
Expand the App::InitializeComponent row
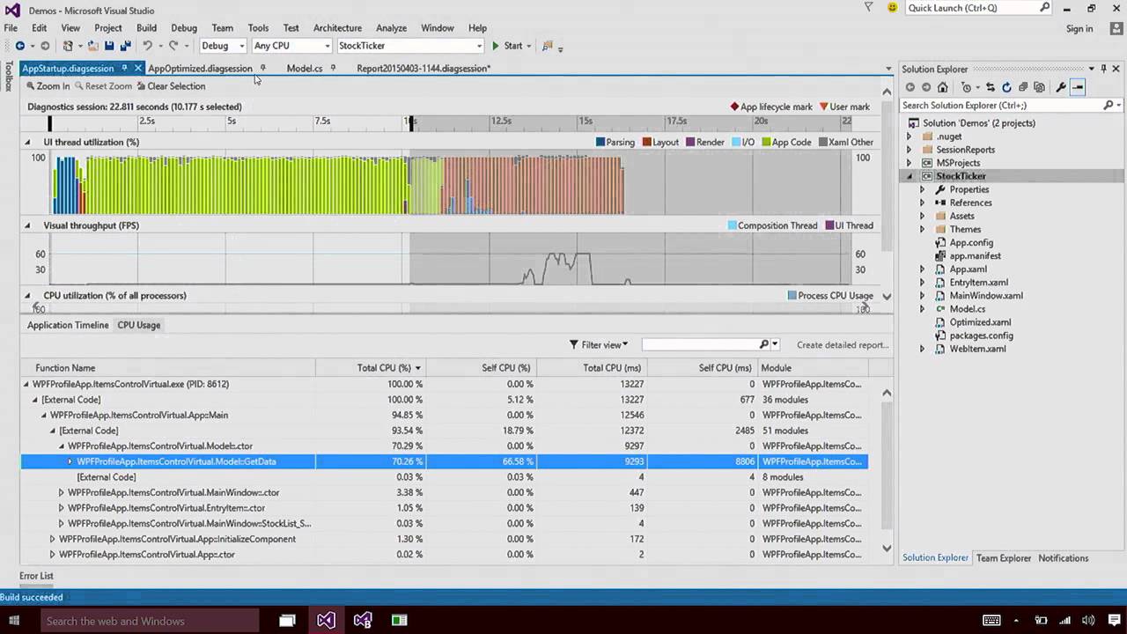click(53, 539)
